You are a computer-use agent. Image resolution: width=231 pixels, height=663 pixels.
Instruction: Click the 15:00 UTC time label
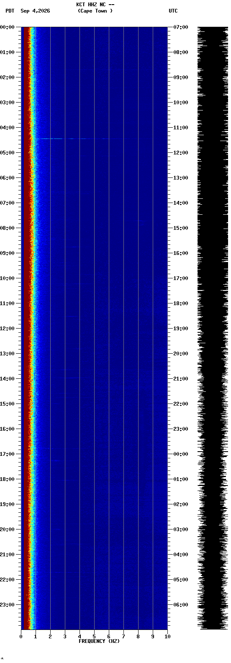[x=181, y=228]
